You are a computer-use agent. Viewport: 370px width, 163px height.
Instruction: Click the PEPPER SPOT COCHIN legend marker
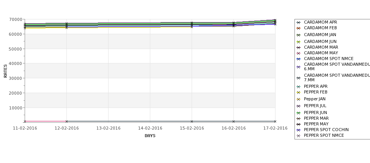coord(298,130)
